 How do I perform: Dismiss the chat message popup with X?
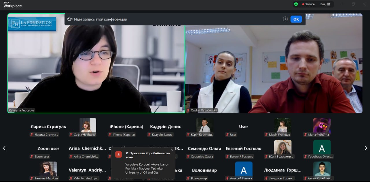[x=172, y=150]
